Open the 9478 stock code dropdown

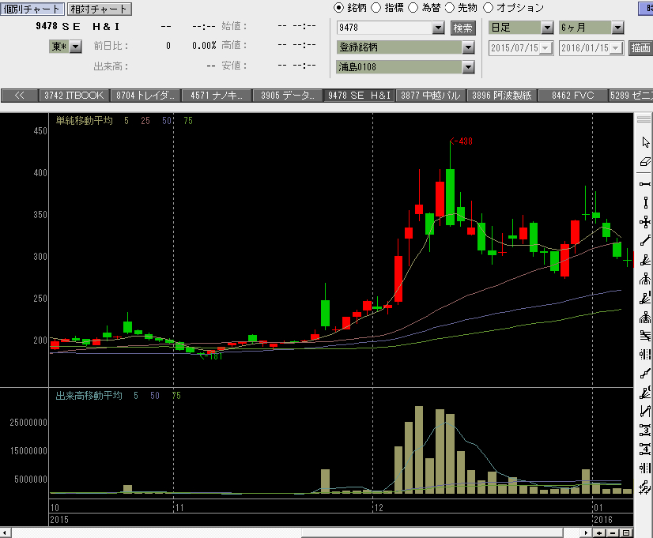pos(438,28)
